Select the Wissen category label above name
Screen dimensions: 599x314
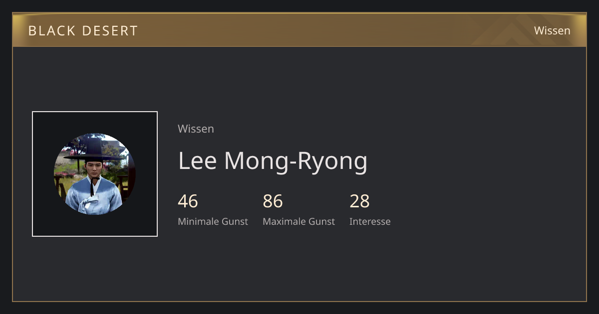[196, 129]
